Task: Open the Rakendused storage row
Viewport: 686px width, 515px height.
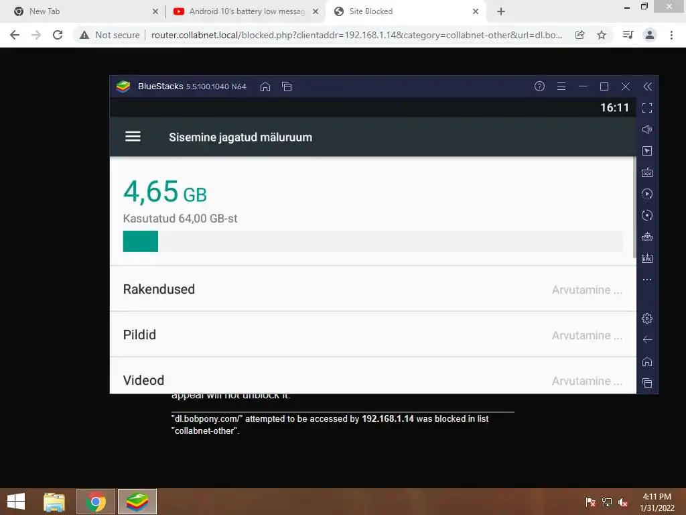Action: point(372,289)
